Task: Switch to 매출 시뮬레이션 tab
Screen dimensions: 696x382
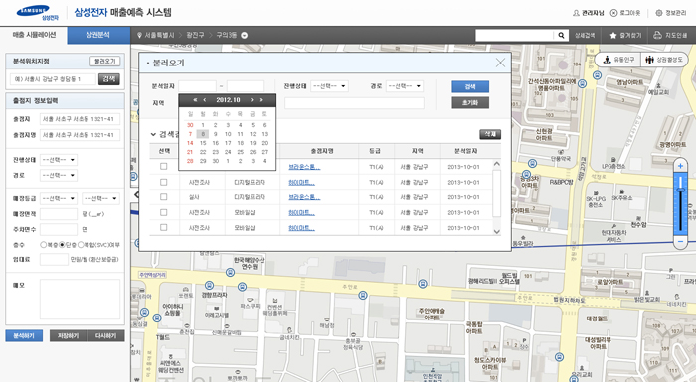Action: (34, 35)
